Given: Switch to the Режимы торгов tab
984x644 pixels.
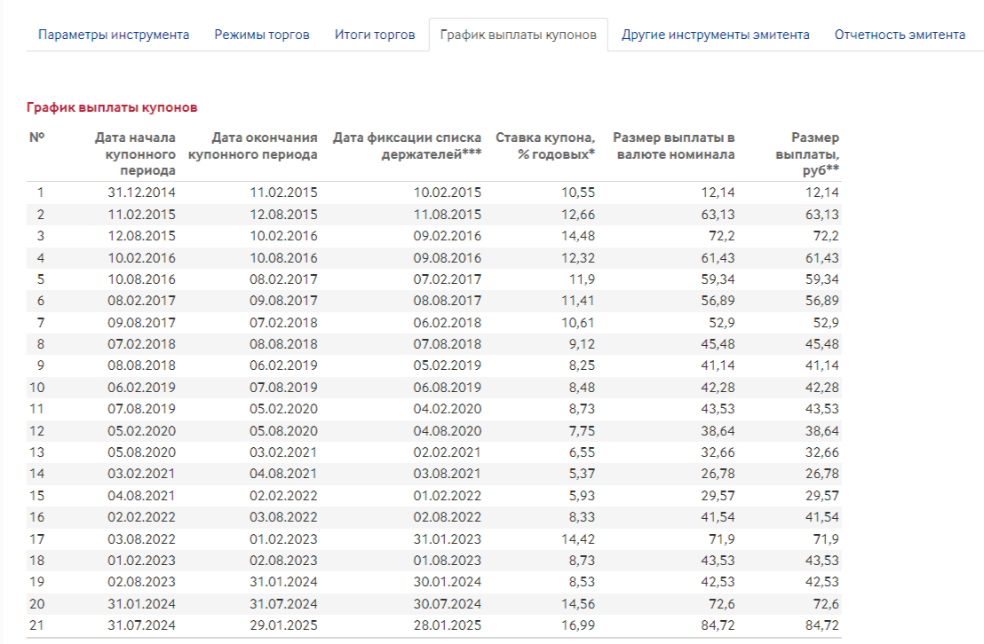Looking at the screenshot, I should point(262,35).
